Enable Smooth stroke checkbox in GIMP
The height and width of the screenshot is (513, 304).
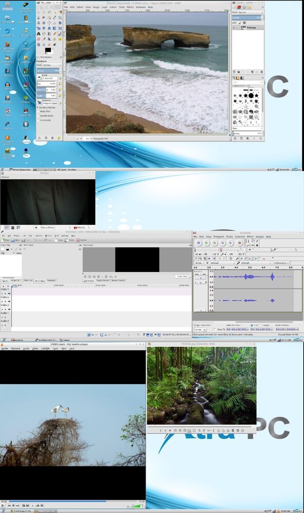click(38, 116)
